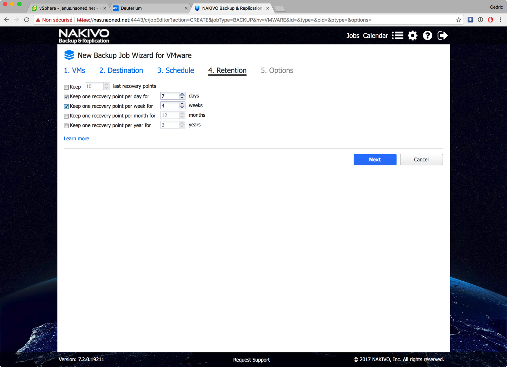Enable recovery point per month checkbox

pos(66,116)
